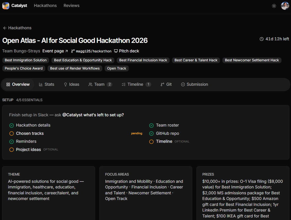Open the Reviews nav menu item
This screenshot has height=220, width=291.
point(71,6)
